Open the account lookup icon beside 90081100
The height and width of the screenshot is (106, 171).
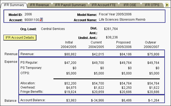pyautogui.click(x=41, y=20)
